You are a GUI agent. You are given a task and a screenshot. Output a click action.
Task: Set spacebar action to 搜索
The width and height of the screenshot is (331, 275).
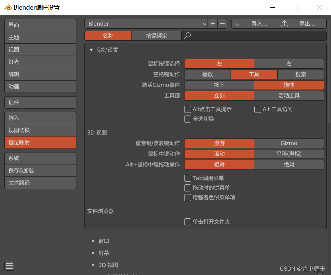click(301, 74)
